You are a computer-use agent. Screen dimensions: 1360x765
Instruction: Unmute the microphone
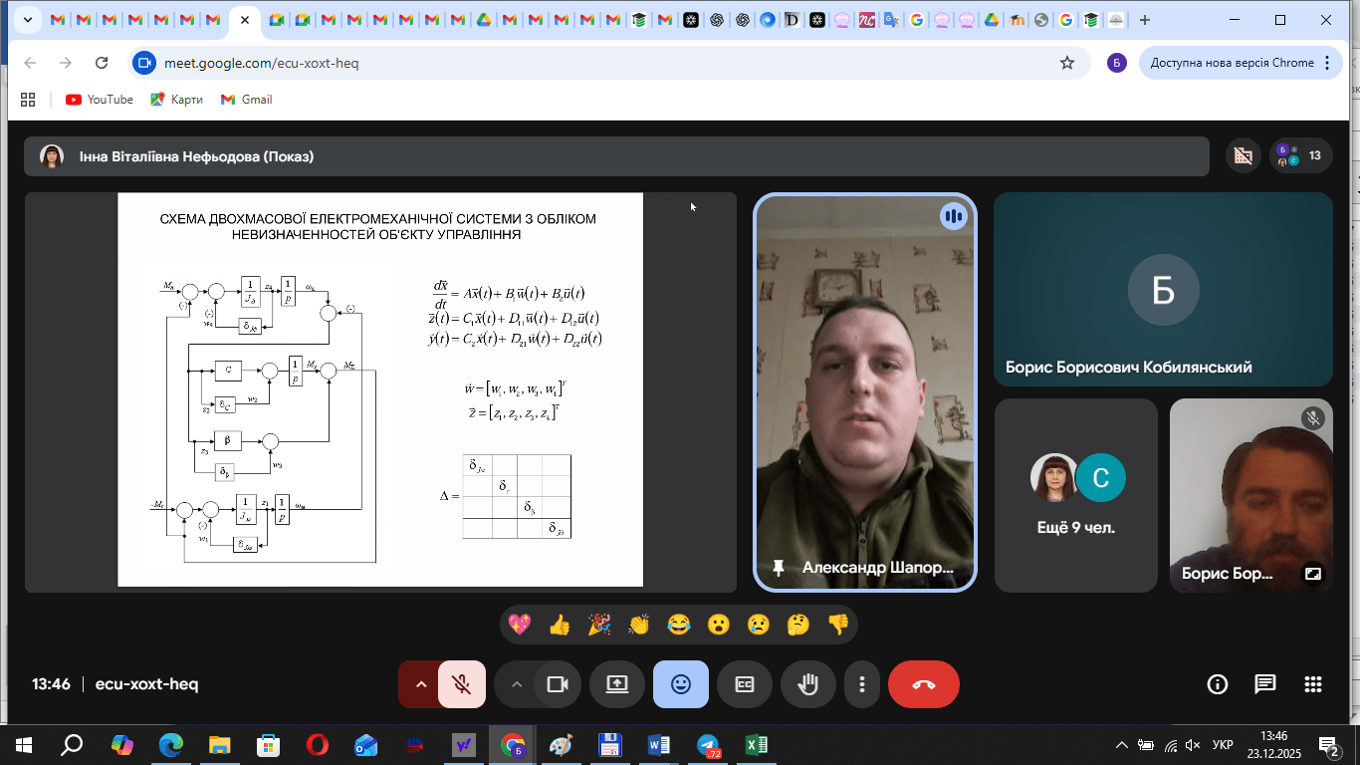click(461, 684)
